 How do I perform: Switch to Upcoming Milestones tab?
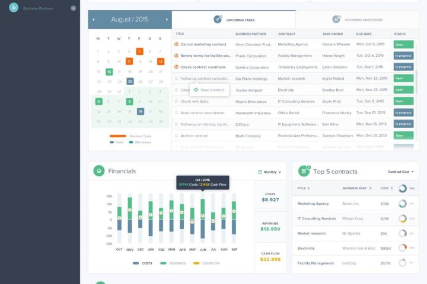(x=357, y=20)
